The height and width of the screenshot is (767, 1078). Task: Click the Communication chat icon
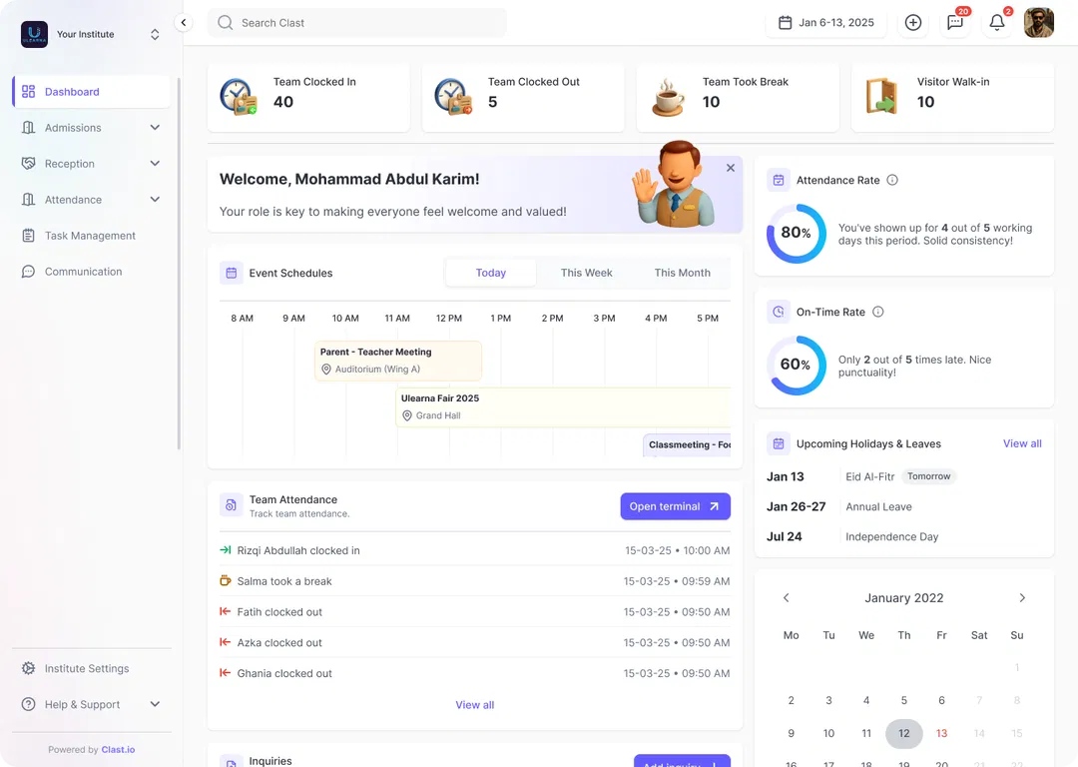(x=28, y=272)
